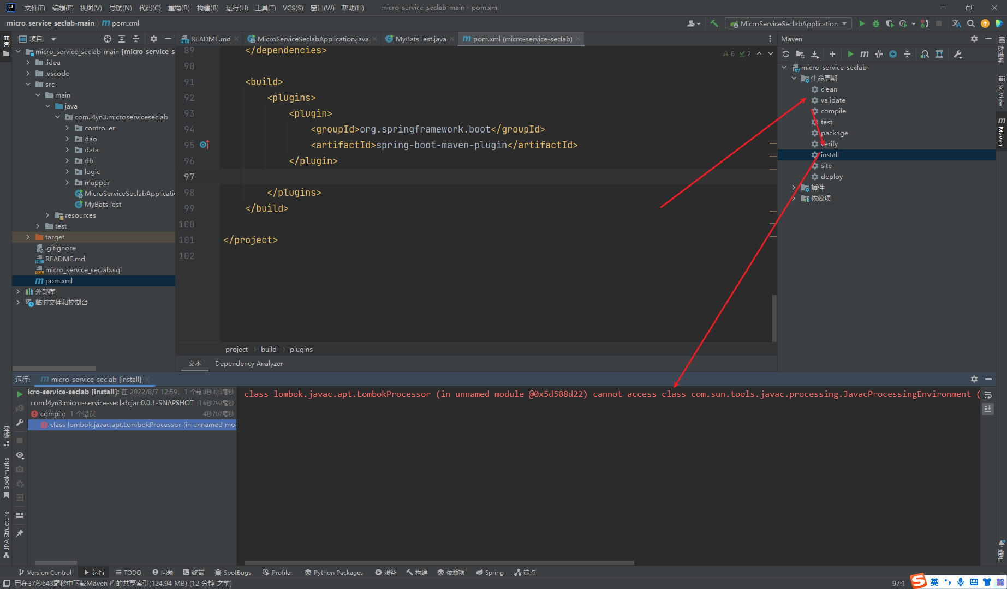Show Maven dependencies diagram icon
Viewport: 1007px width, 589px height.
point(939,54)
